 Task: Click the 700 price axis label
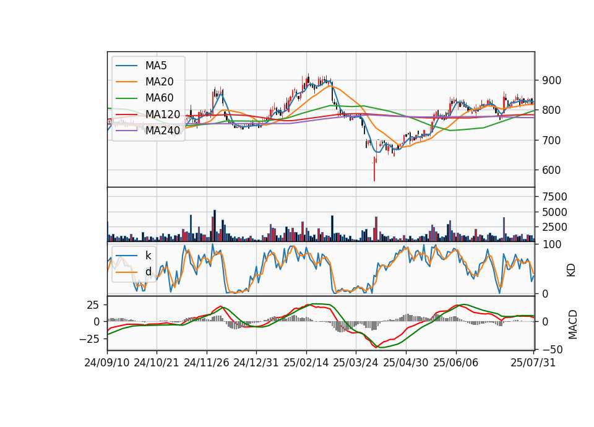click(551, 140)
